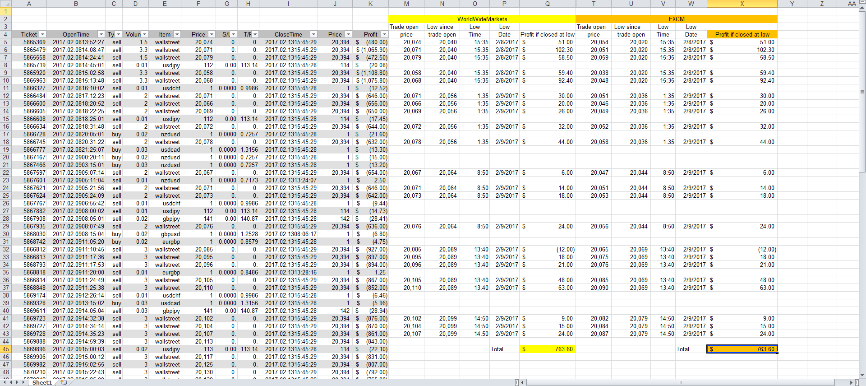
Task: Click the vertical scrollbar thumb
Action: [862, 92]
